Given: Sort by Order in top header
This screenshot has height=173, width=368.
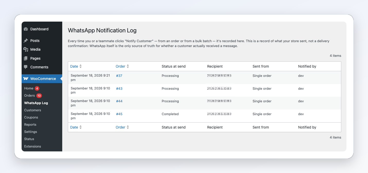Looking at the screenshot, I should point(120,66).
